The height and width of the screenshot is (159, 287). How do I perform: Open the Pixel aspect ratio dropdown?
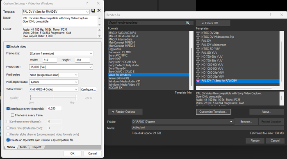click(x=76, y=82)
